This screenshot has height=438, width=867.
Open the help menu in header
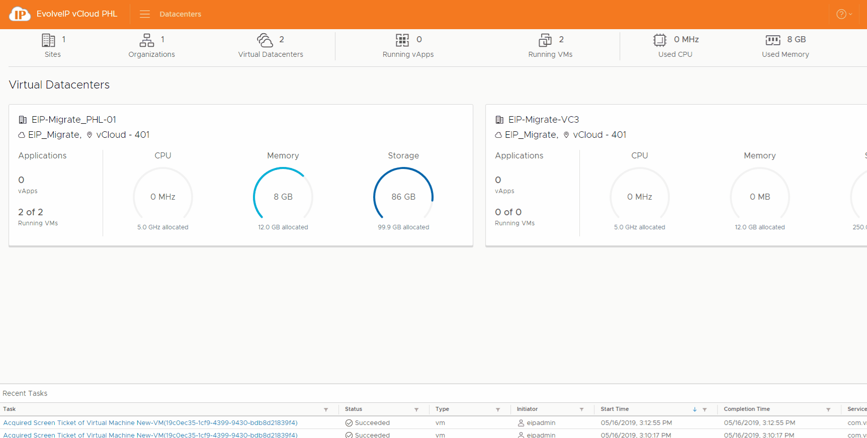(x=843, y=14)
